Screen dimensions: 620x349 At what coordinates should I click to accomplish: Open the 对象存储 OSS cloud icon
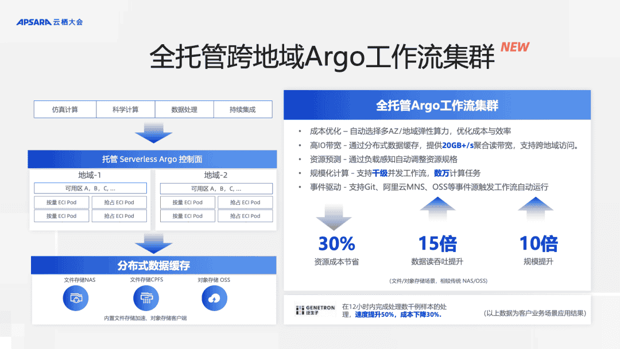click(x=214, y=298)
